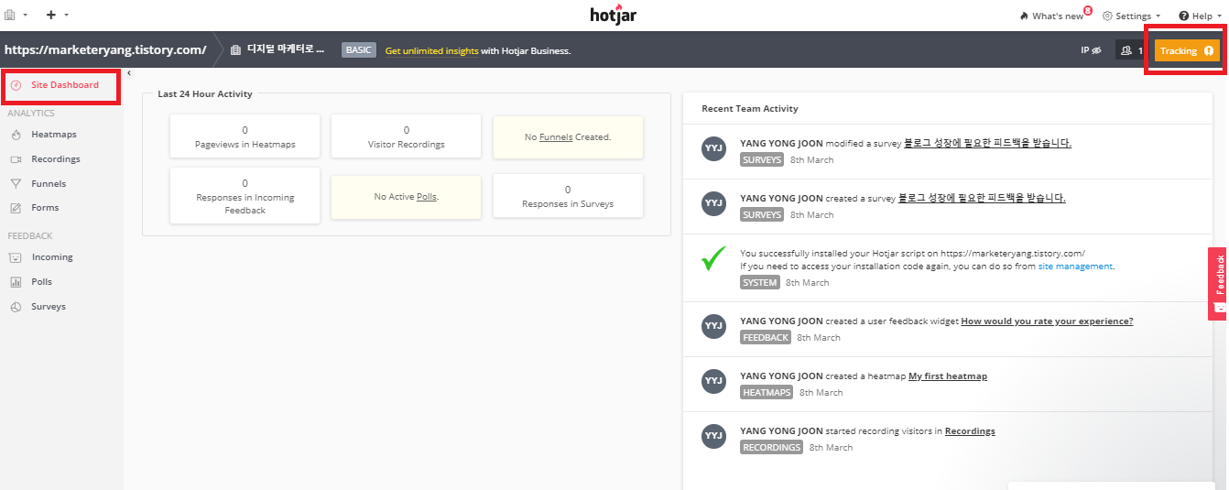Click YYJ avatar beside created heatmap entry

click(713, 382)
